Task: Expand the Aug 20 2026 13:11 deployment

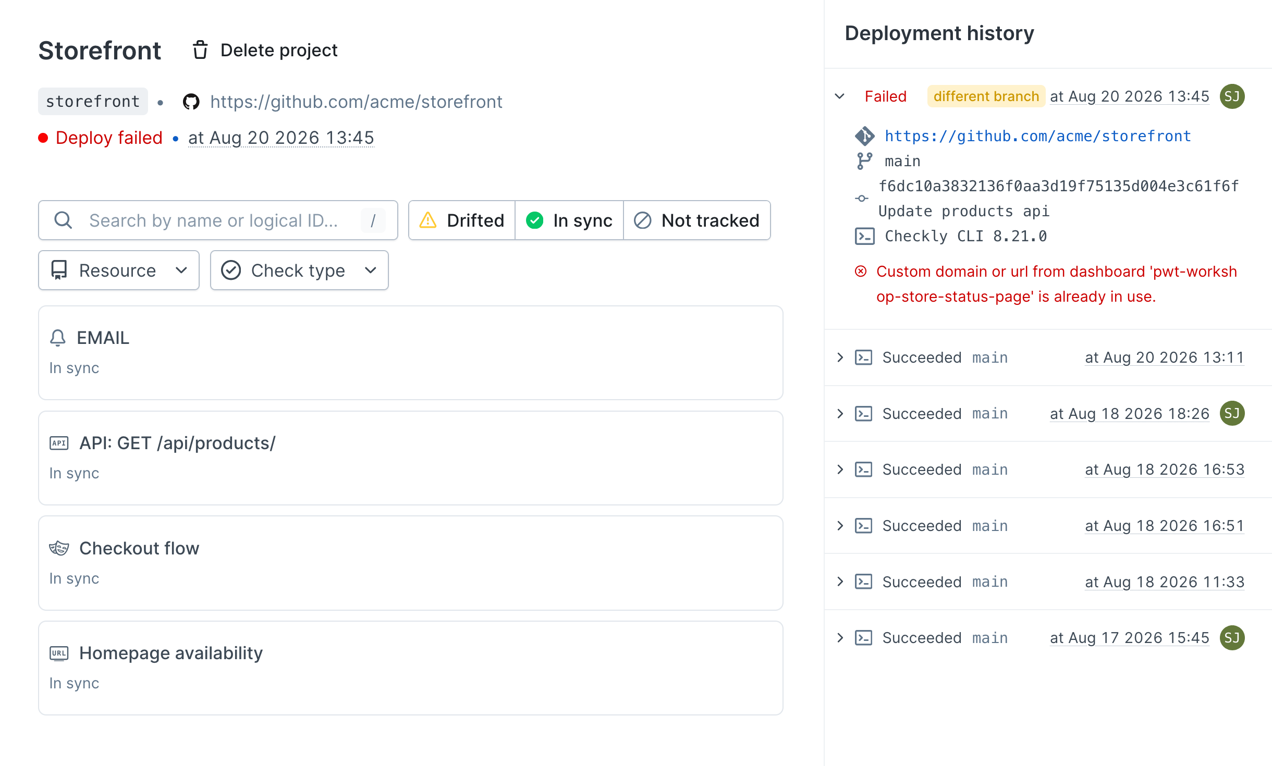Action: coord(839,357)
